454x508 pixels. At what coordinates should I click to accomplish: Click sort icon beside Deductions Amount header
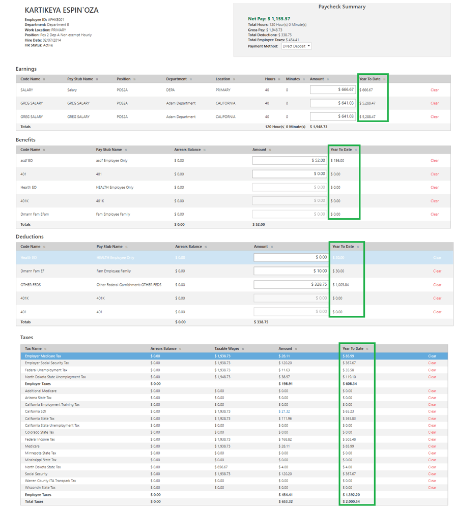pyautogui.click(x=272, y=247)
